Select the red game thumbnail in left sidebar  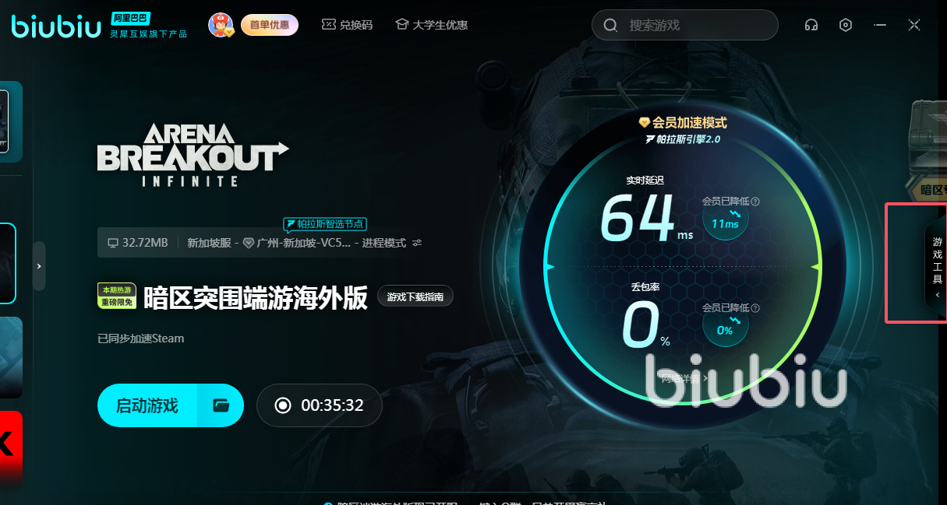[x=11, y=448]
